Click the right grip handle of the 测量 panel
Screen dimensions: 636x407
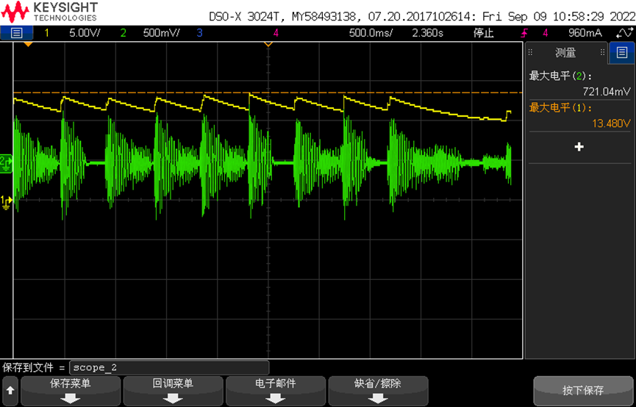[603, 52]
